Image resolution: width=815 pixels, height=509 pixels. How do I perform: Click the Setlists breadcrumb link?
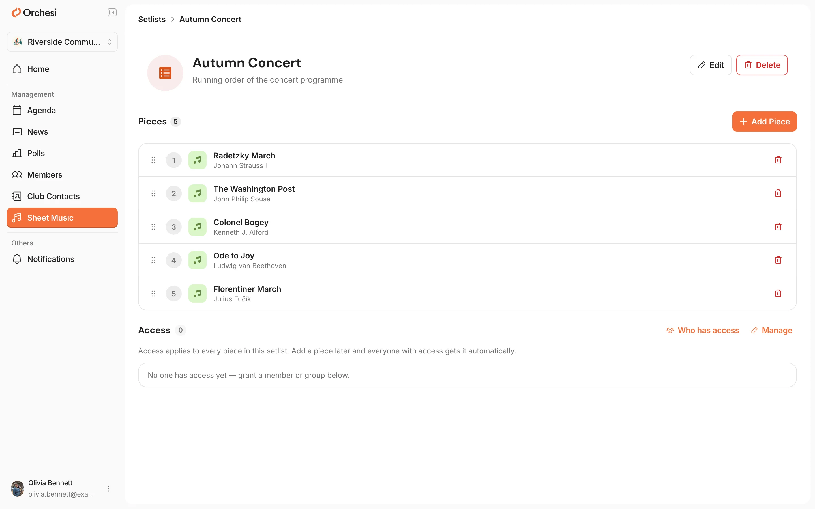pyautogui.click(x=152, y=19)
